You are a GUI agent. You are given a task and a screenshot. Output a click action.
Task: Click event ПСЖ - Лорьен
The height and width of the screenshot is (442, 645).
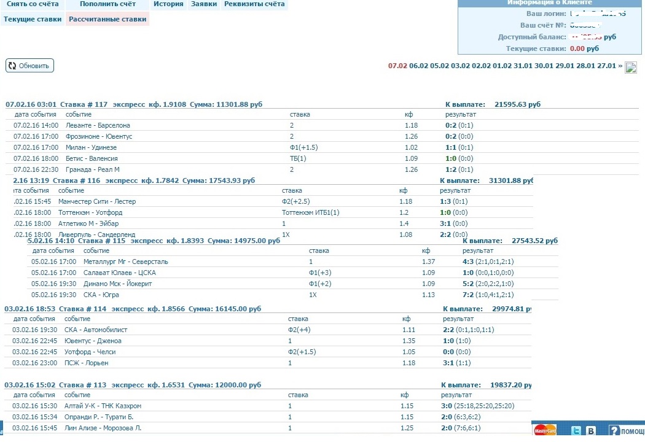86,363
